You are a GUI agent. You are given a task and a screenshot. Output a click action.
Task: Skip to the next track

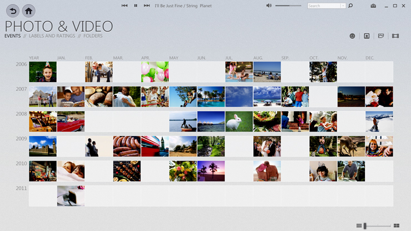point(147,6)
